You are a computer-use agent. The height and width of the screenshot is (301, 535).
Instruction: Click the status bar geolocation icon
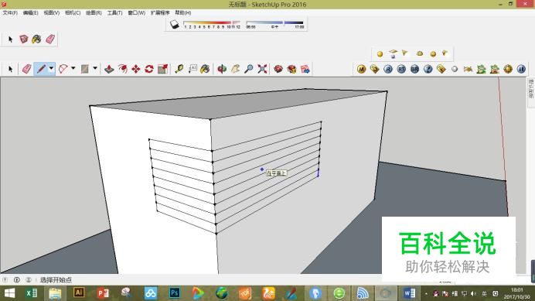5,280
